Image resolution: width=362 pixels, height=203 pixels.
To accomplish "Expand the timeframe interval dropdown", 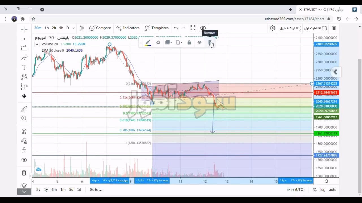I will [74, 28].
